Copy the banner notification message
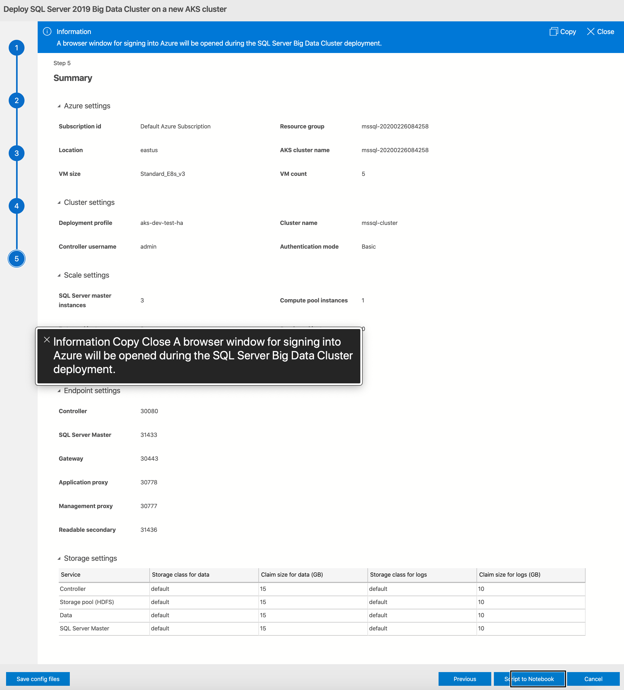Image resolution: width=624 pixels, height=690 pixels. click(562, 31)
